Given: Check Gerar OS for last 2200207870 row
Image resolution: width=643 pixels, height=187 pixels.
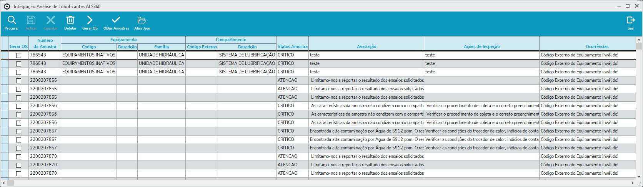Looking at the screenshot, I should click(x=18, y=174).
